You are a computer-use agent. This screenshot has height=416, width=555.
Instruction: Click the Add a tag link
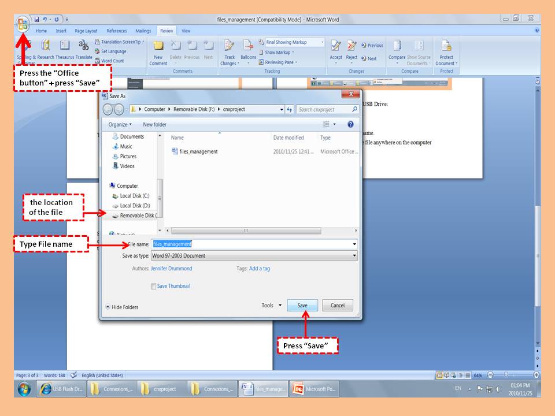coord(260,269)
